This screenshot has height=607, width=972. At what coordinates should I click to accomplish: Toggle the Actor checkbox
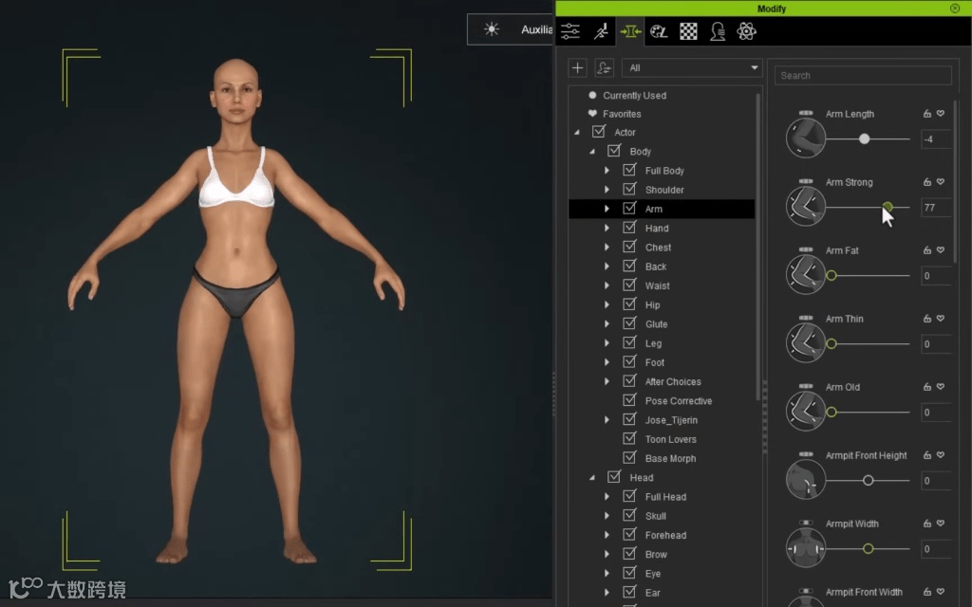pyautogui.click(x=598, y=131)
